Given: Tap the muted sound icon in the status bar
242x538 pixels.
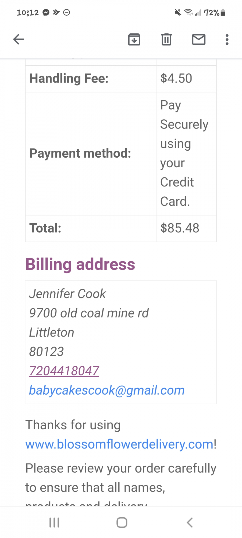Looking at the screenshot, I should click(x=178, y=12).
